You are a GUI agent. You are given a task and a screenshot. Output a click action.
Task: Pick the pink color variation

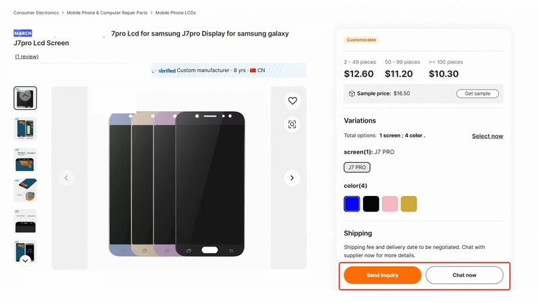tap(390, 204)
